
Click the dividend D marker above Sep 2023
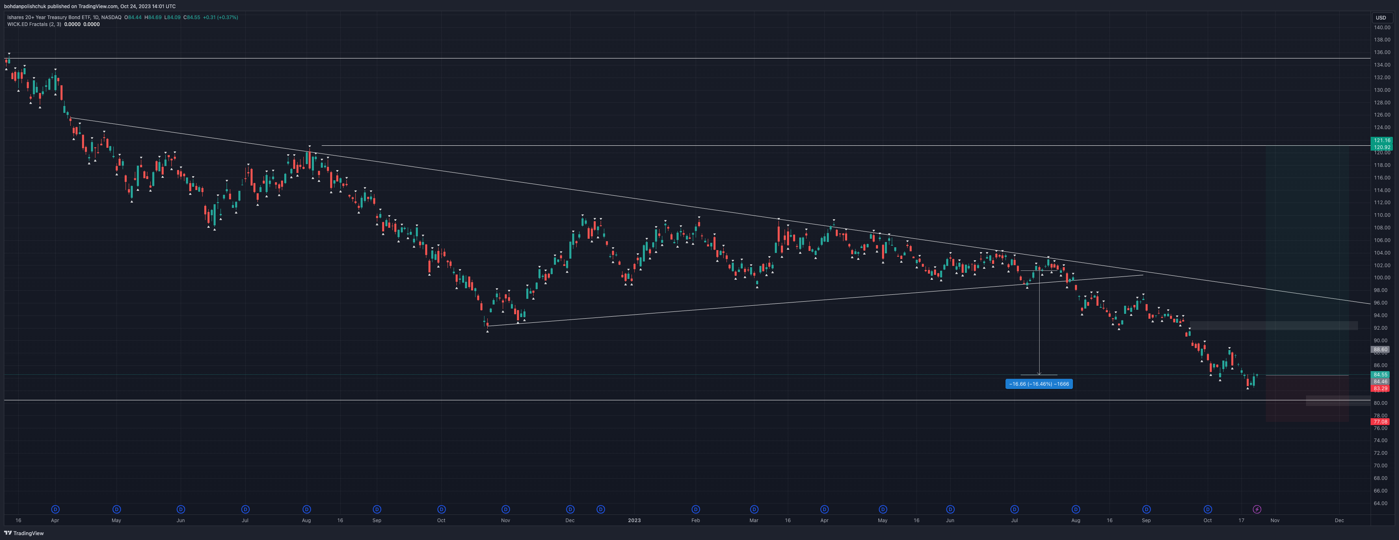(x=1146, y=509)
